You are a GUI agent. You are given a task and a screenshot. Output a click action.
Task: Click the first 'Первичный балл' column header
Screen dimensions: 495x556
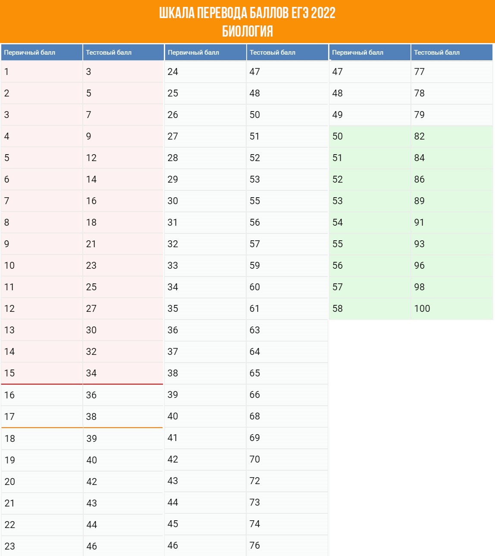pos(41,53)
